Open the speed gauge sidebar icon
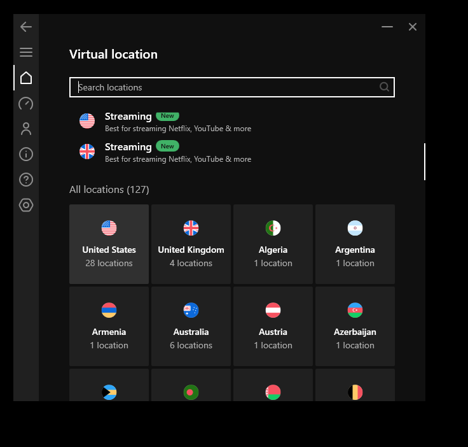 click(26, 103)
